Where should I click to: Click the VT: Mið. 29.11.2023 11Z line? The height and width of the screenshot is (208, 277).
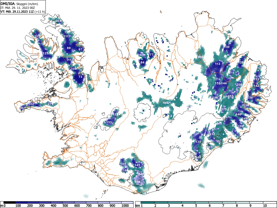pos(23,12)
